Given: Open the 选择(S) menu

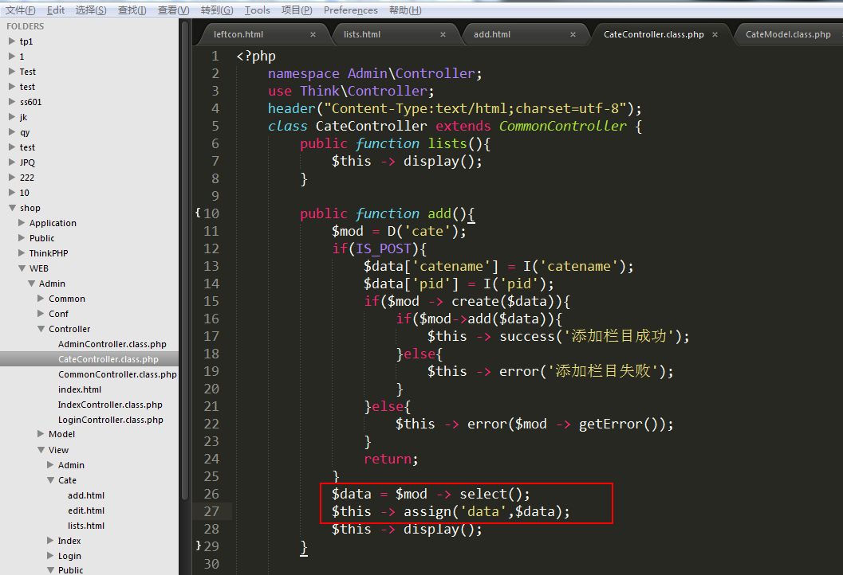Looking at the screenshot, I should click(91, 10).
